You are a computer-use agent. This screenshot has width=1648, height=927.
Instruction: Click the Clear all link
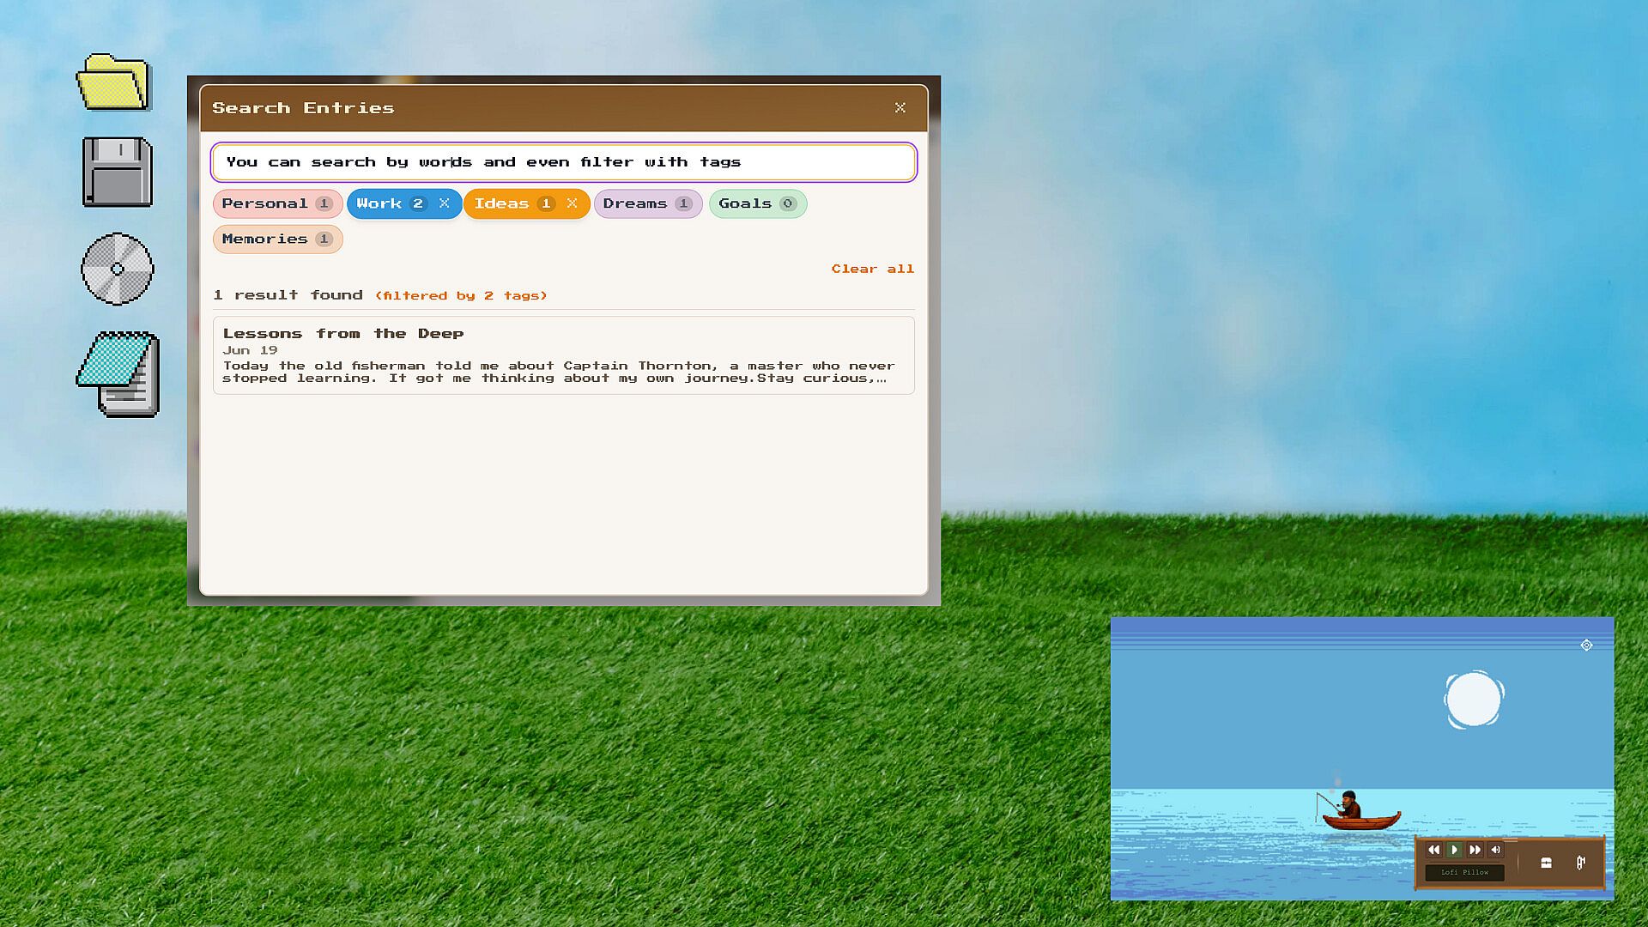[x=872, y=269]
